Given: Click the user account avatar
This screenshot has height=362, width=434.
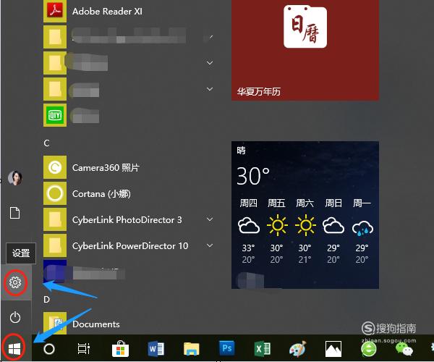Looking at the screenshot, I should click(14, 178).
